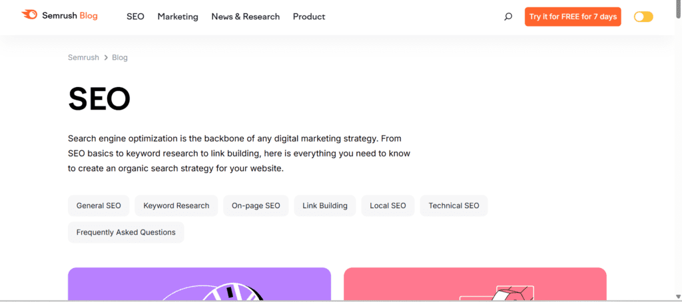682x302 pixels.
Task: Toggle the yellow dark mode switch
Action: click(643, 17)
